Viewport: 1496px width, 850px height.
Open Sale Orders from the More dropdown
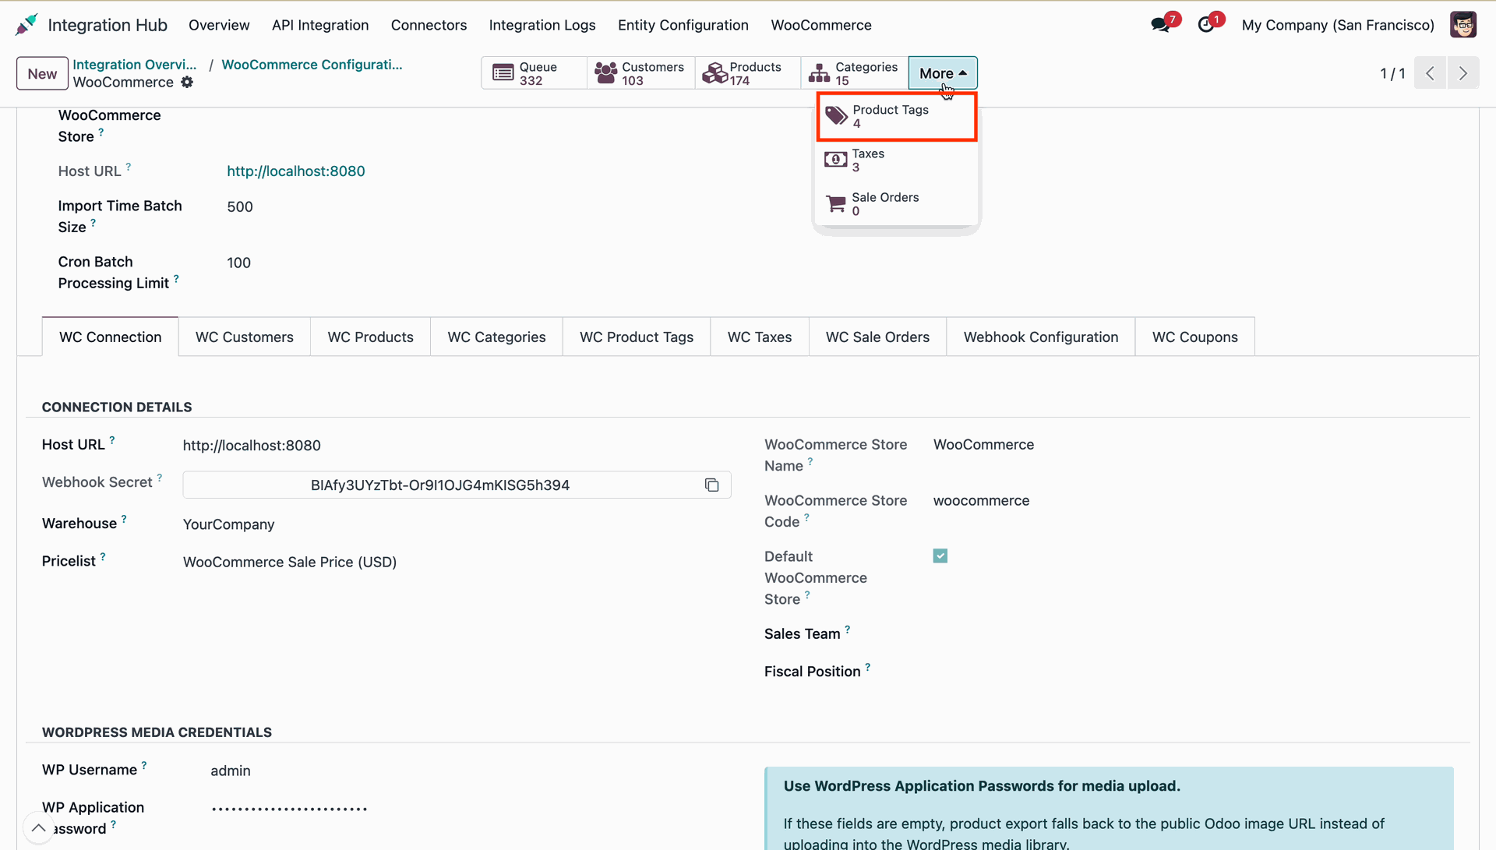pos(896,204)
